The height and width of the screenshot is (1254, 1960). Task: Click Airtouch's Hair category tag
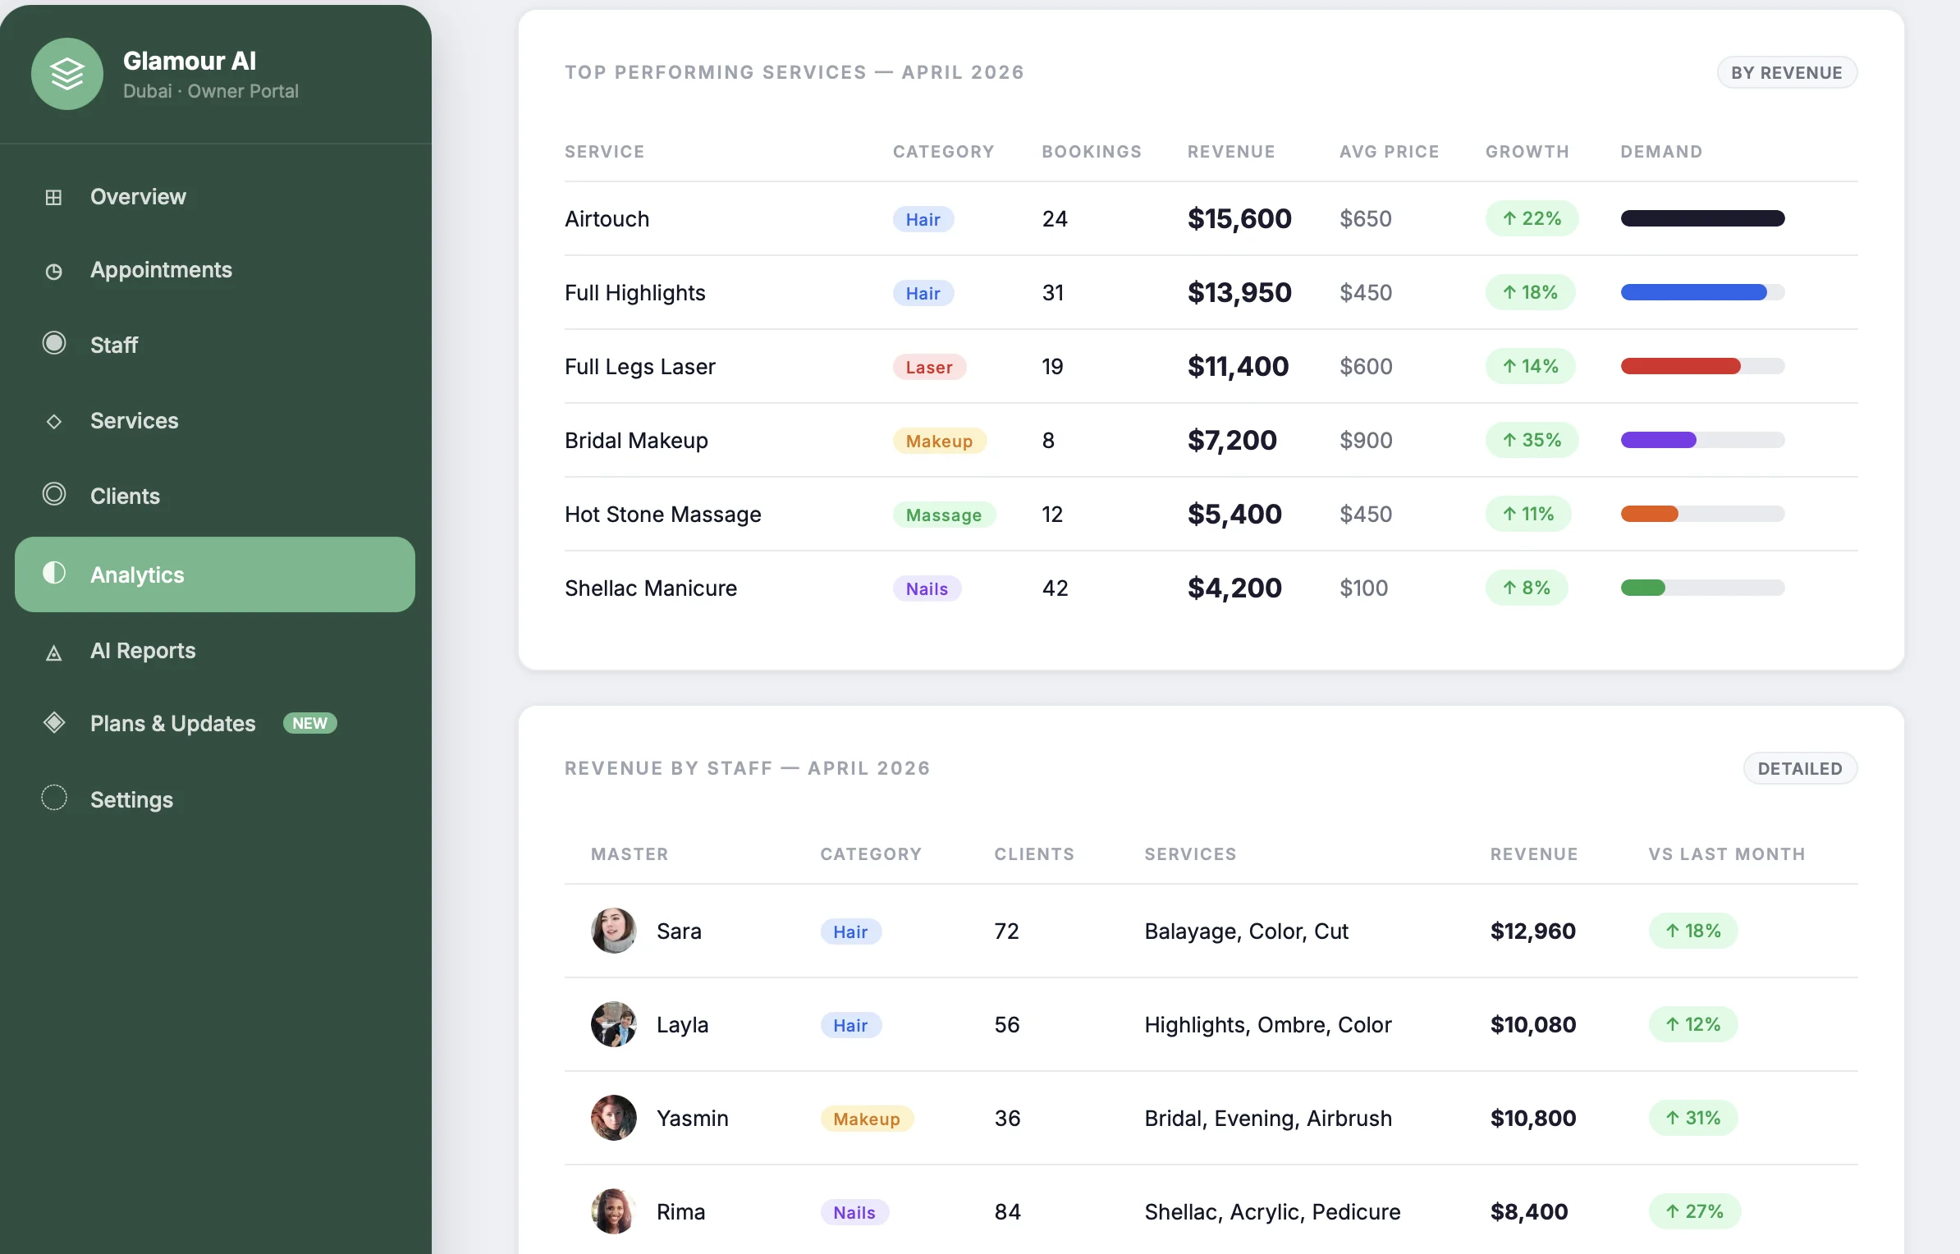(x=923, y=219)
